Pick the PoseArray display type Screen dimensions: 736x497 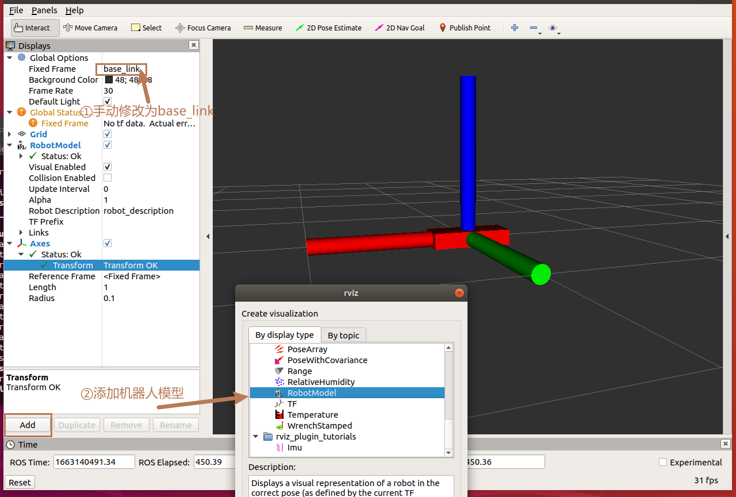[x=307, y=349]
